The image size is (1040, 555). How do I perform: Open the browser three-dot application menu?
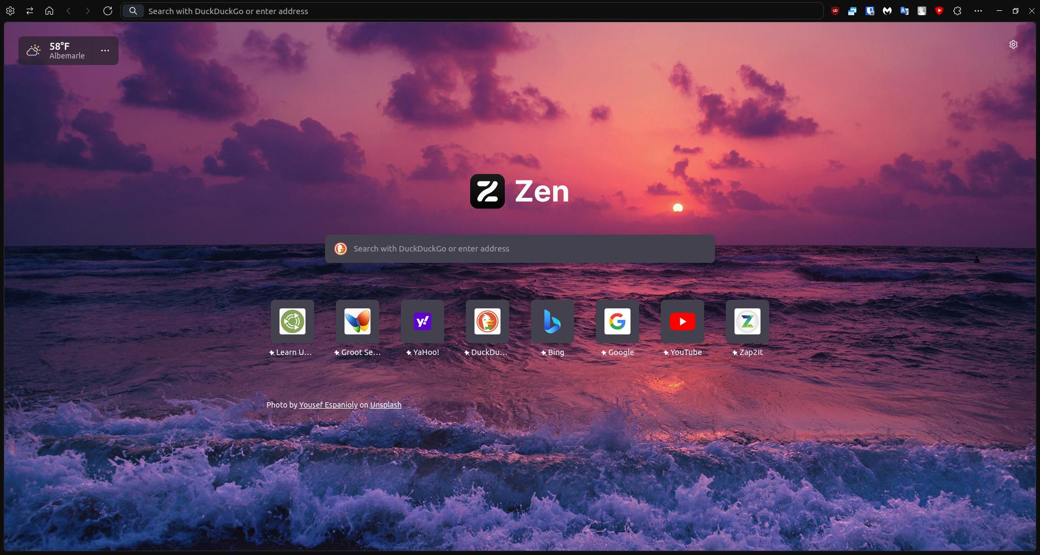tap(978, 11)
